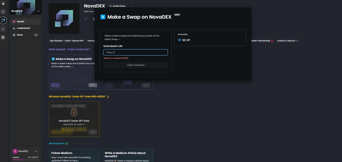Open the Zealy home logo icon
The width and height of the screenshot is (342, 162).
pos(3,3)
